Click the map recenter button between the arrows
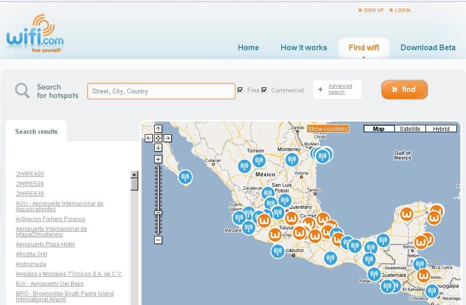The image size is (466, 305). 158,138
